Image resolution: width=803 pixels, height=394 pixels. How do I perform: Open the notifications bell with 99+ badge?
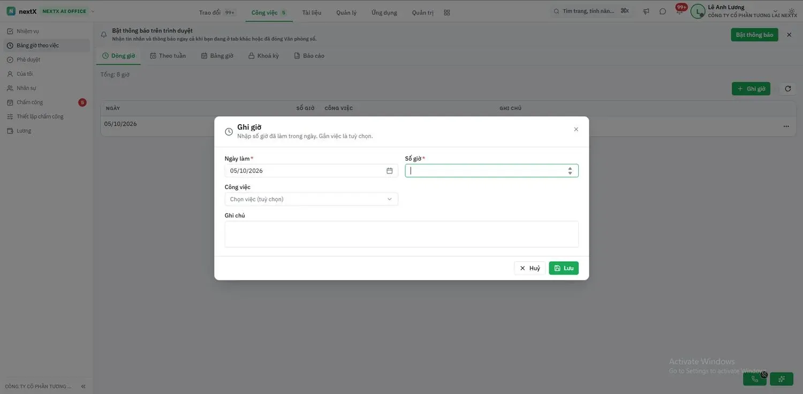tap(679, 11)
